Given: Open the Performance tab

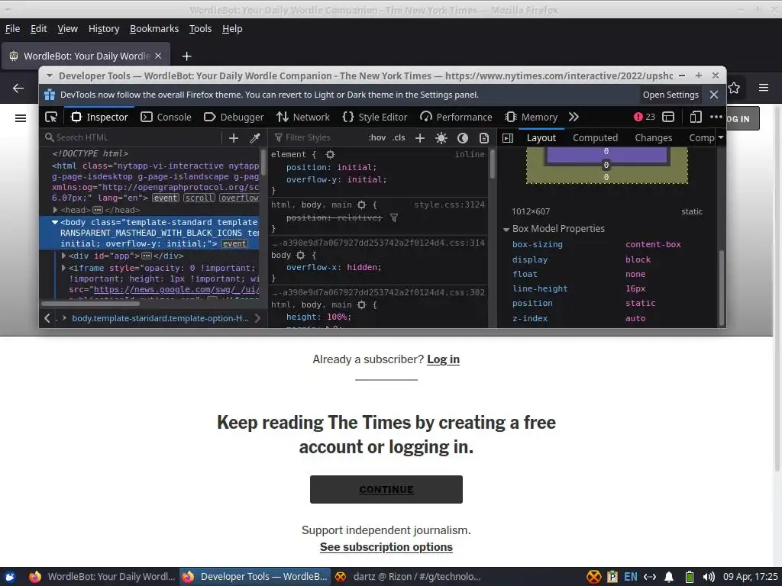Looking at the screenshot, I should (456, 117).
